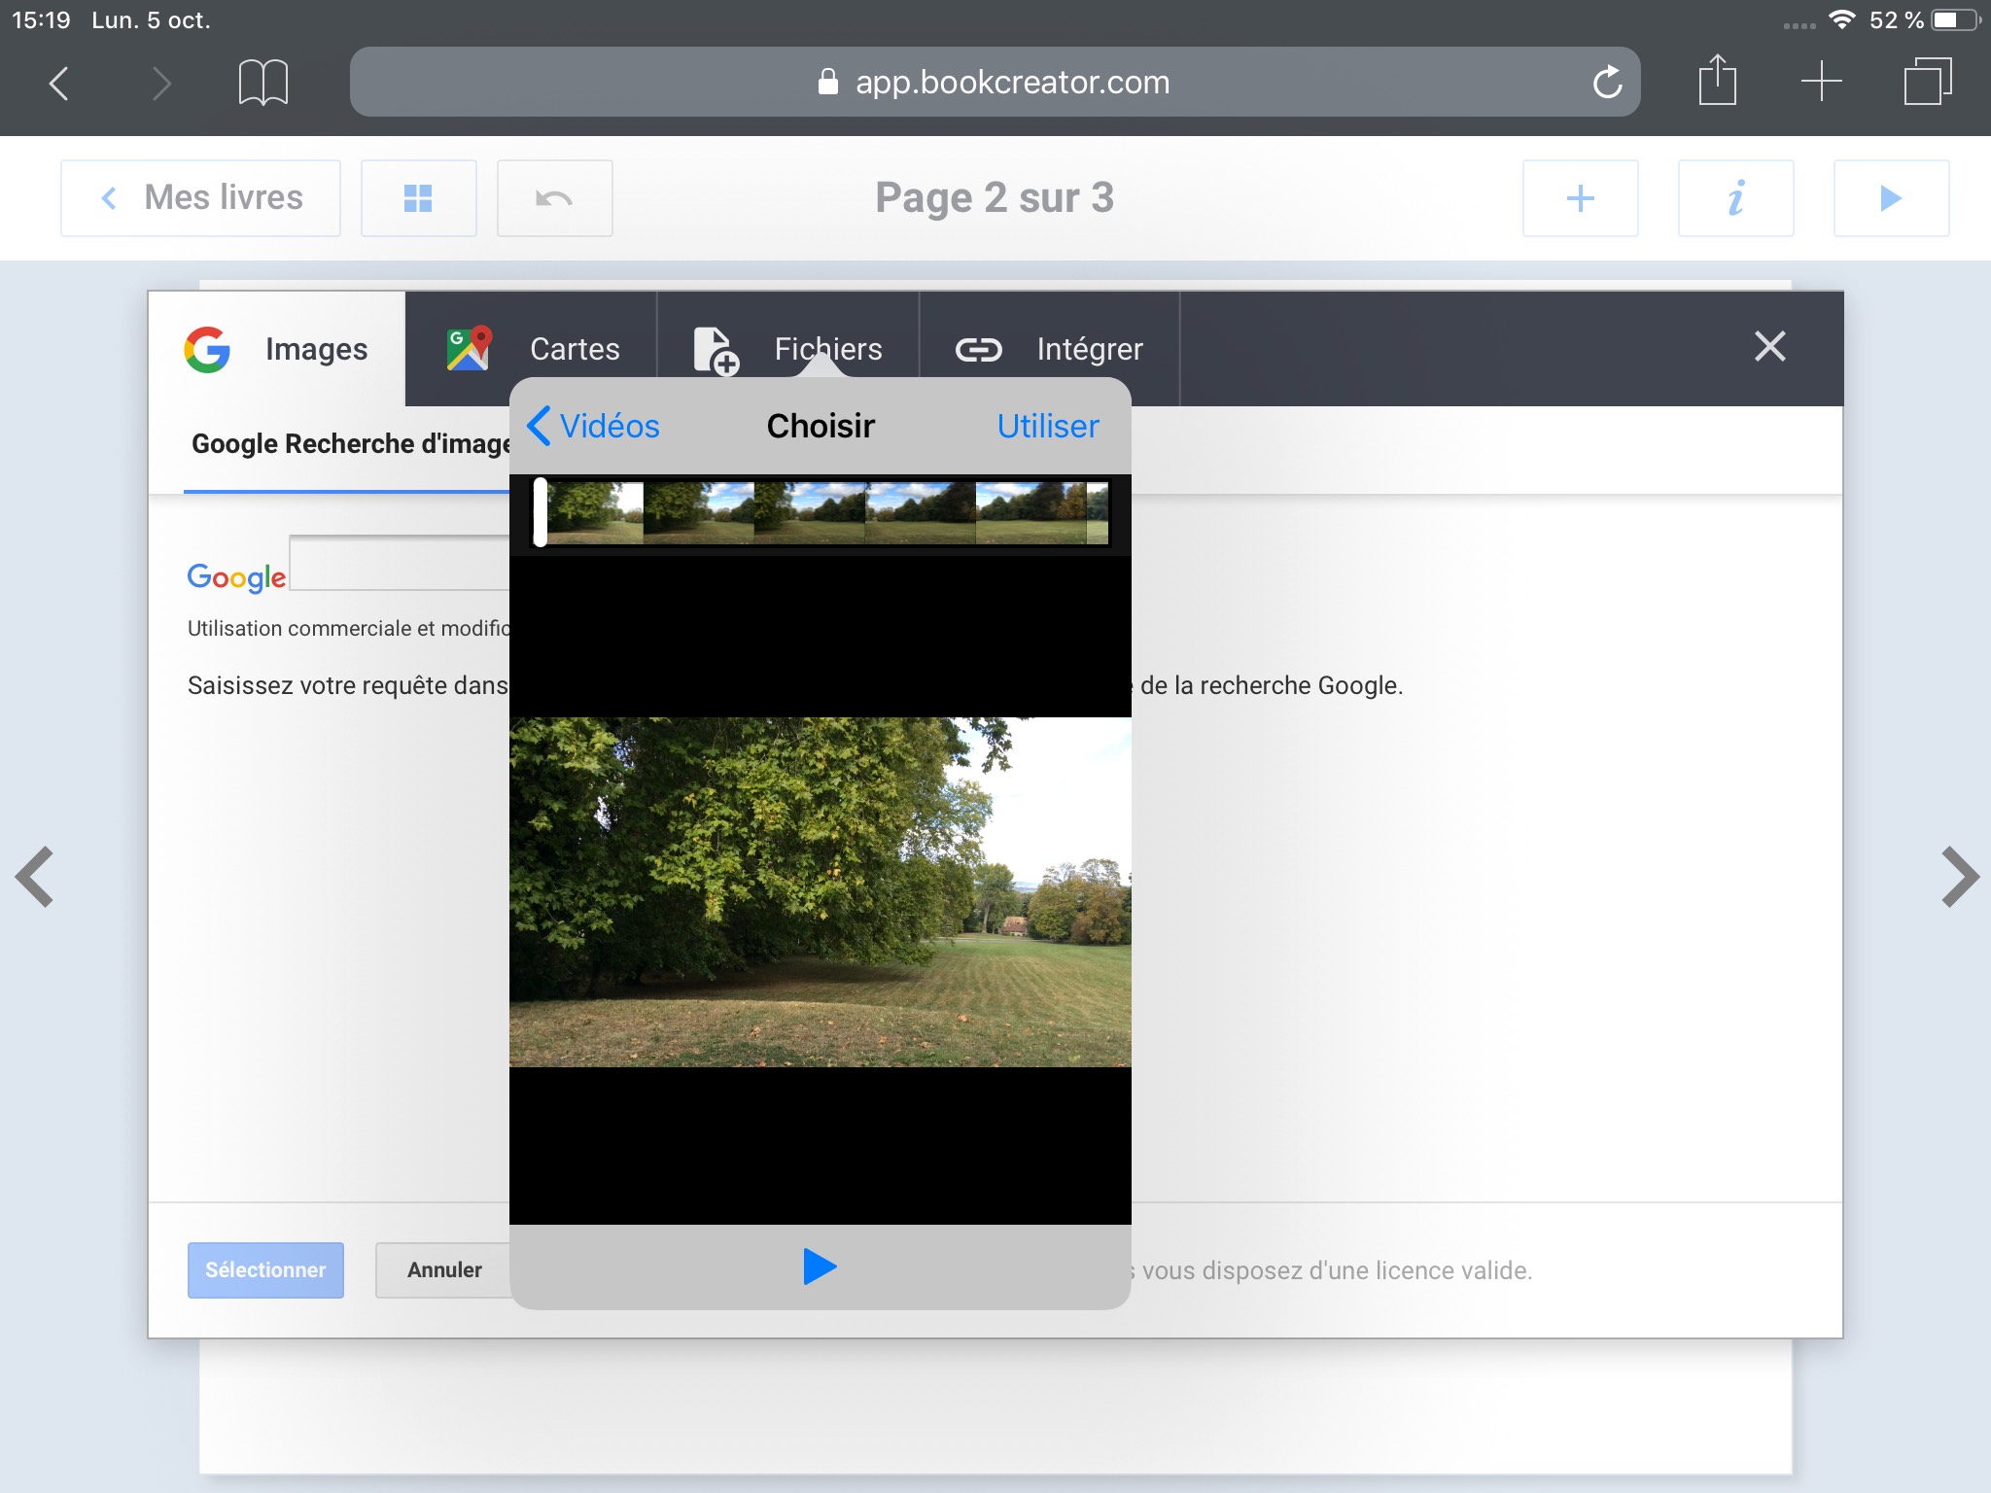This screenshot has width=1991, height=1493.
Task: Close the media import dialog
Action: tap(1769, 347)
